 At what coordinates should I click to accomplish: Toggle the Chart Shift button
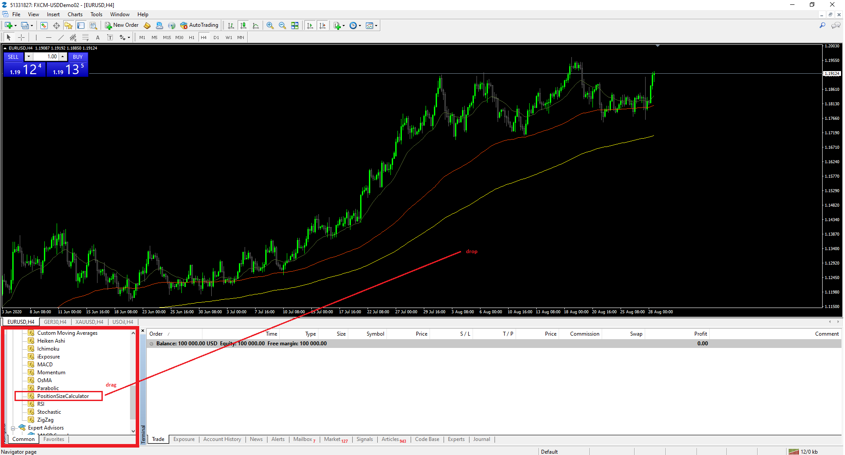[x=323, y=25]
